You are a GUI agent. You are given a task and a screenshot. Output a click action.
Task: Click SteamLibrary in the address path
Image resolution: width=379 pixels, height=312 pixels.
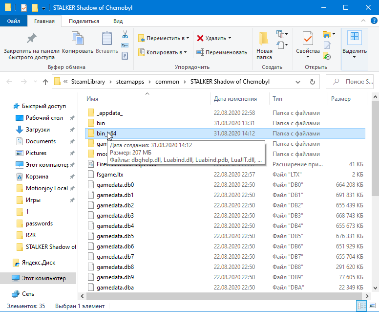pos(88,82)
